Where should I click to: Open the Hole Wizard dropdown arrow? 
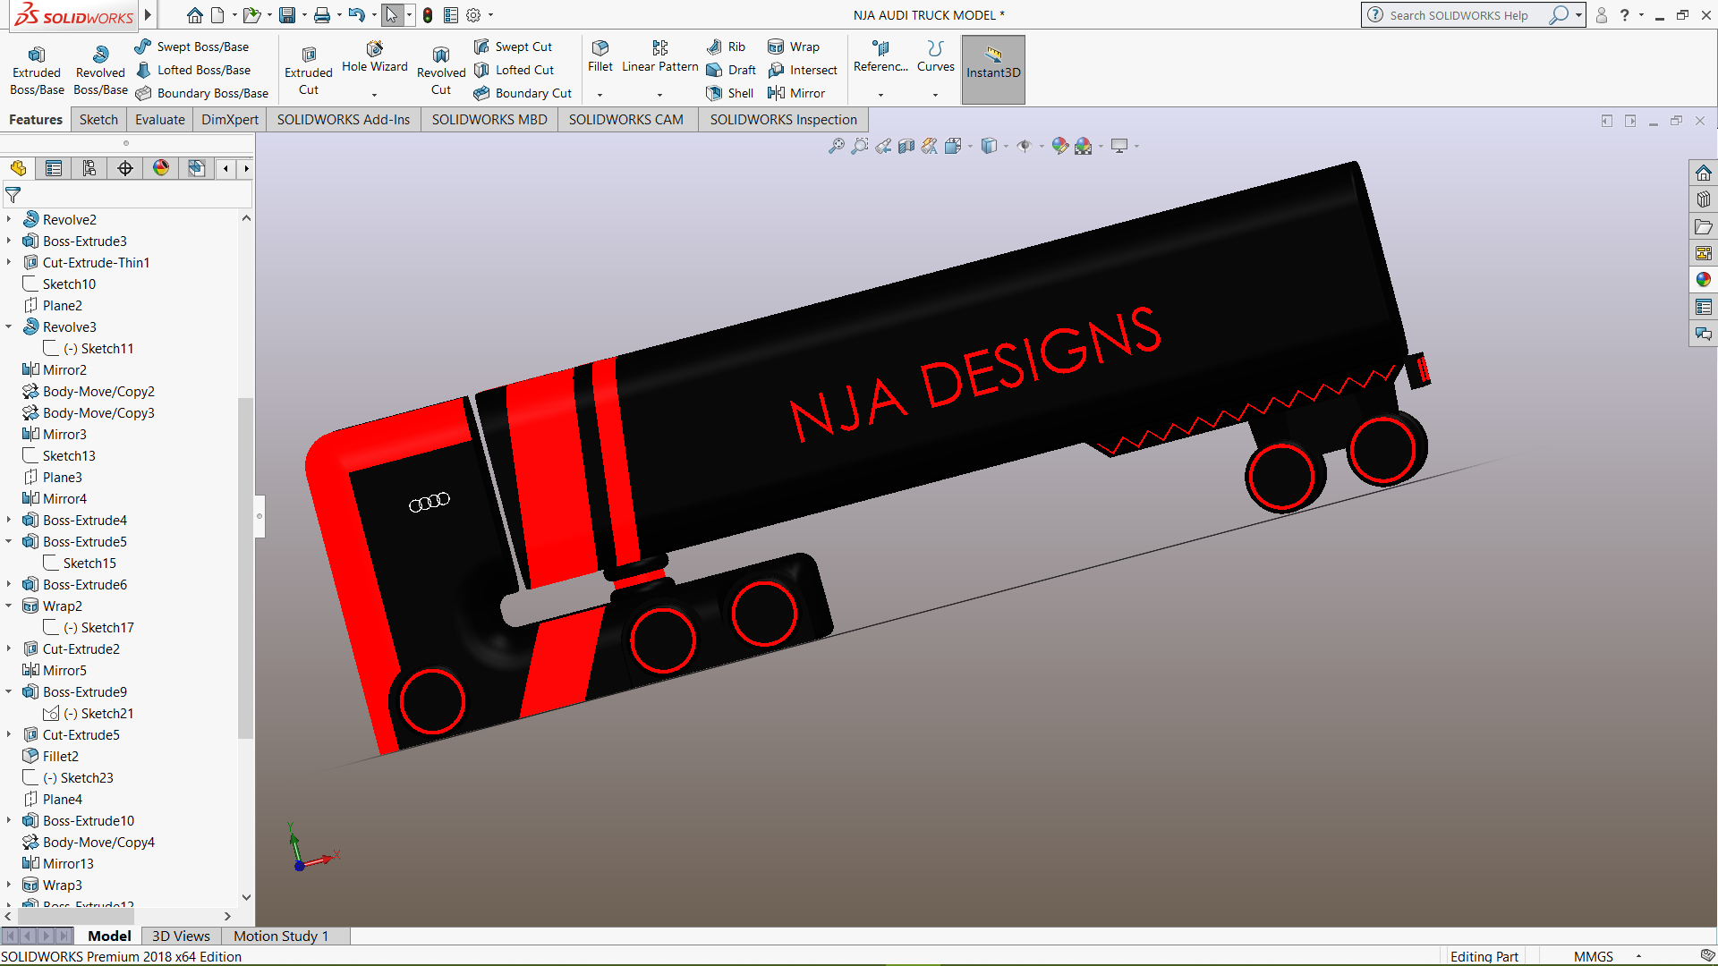[374, 94]
